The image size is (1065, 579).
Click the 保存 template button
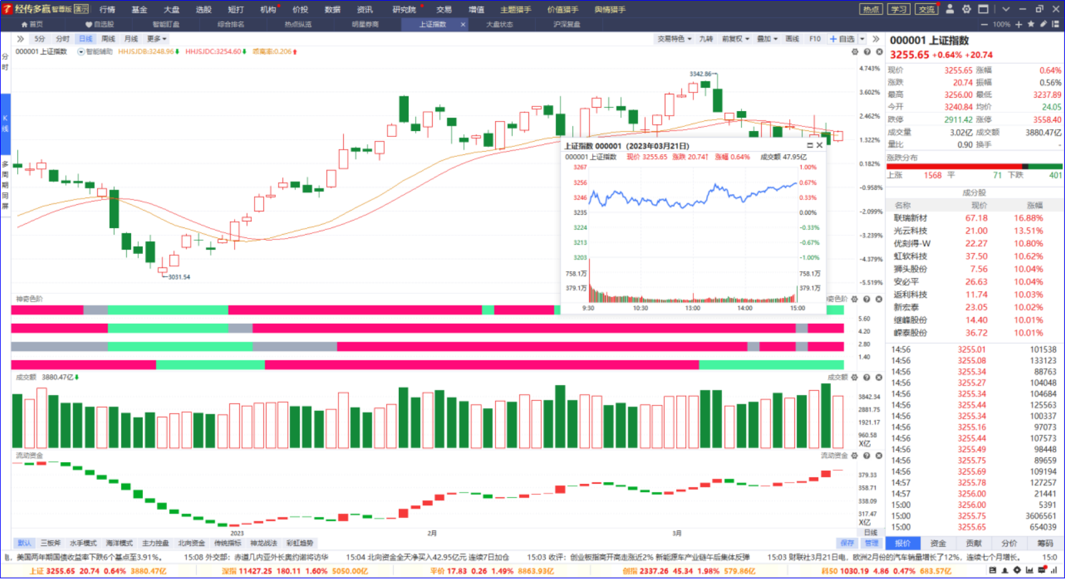click(x=847, y=543)
